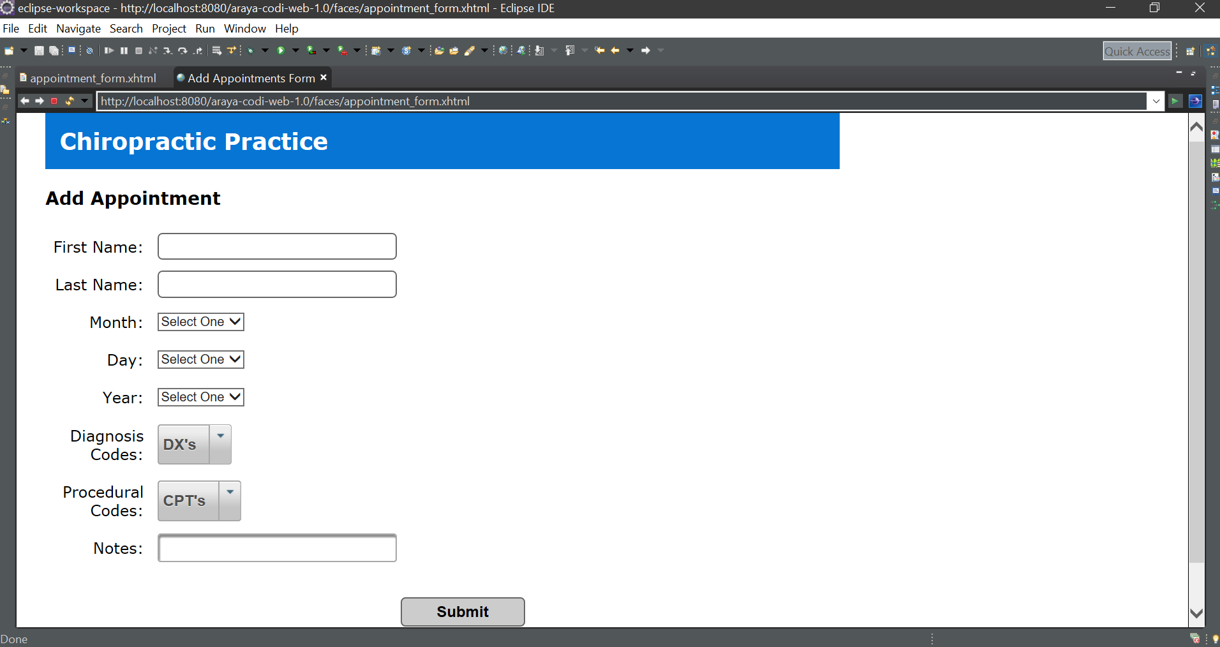Start debugging using the Debug bug icon

(250, 50)
